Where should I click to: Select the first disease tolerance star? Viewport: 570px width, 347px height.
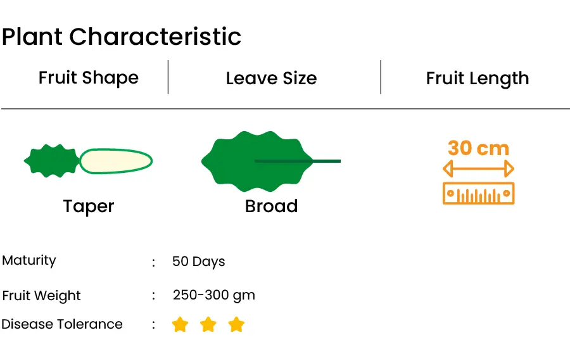[x=180, y=324]
